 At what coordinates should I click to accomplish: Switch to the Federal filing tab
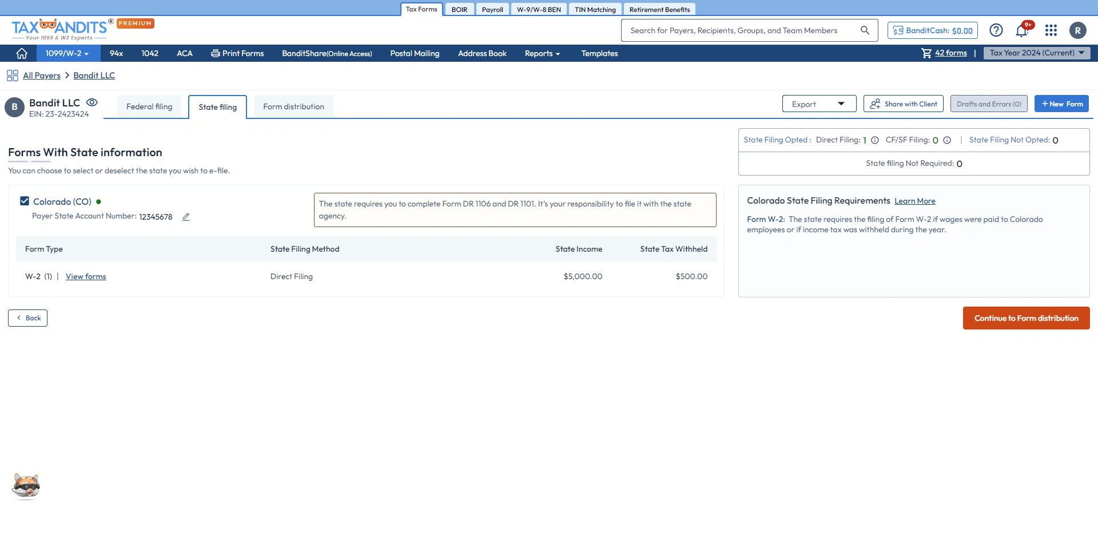click(x=149, y=106)
